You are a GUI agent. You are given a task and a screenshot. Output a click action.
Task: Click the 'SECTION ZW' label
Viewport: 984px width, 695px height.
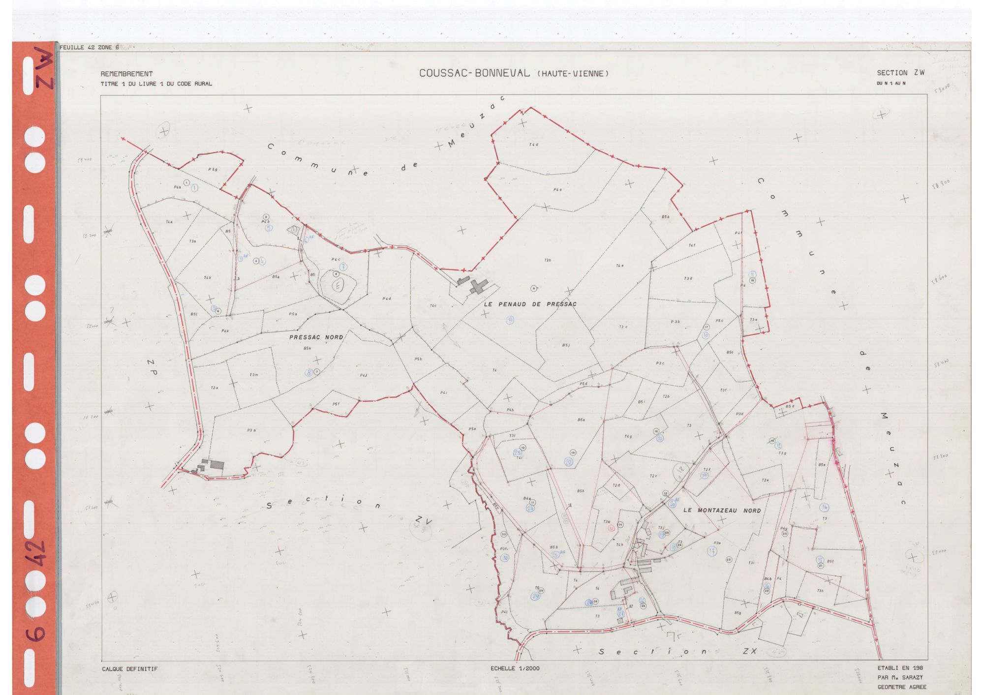[900, 73]
